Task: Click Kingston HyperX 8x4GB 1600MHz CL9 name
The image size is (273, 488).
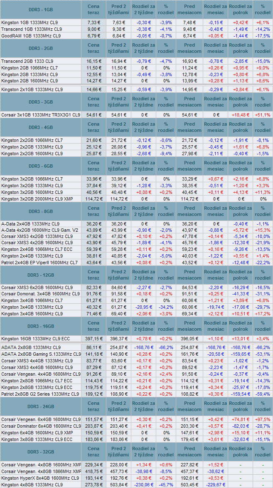Action: [x=40, y=478]
